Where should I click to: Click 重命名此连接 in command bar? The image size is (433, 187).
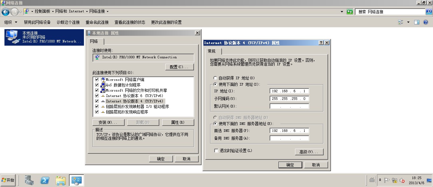coord(97,22)
